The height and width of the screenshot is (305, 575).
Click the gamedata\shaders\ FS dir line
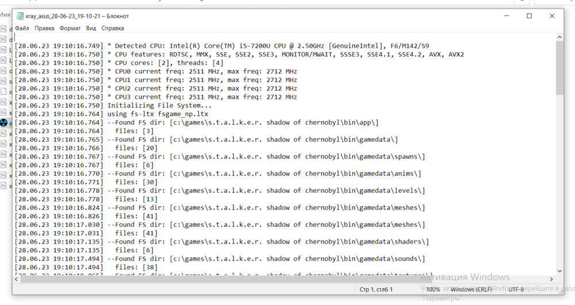click(x=222, y=242)
